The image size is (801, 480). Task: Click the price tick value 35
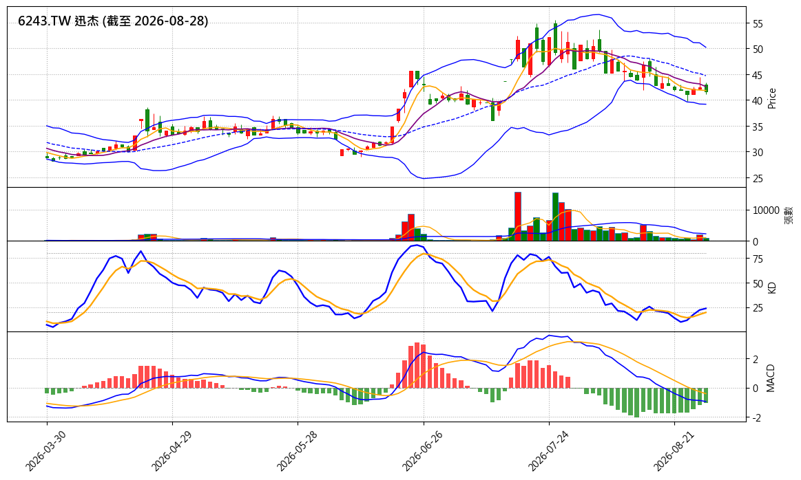(758, 127)
